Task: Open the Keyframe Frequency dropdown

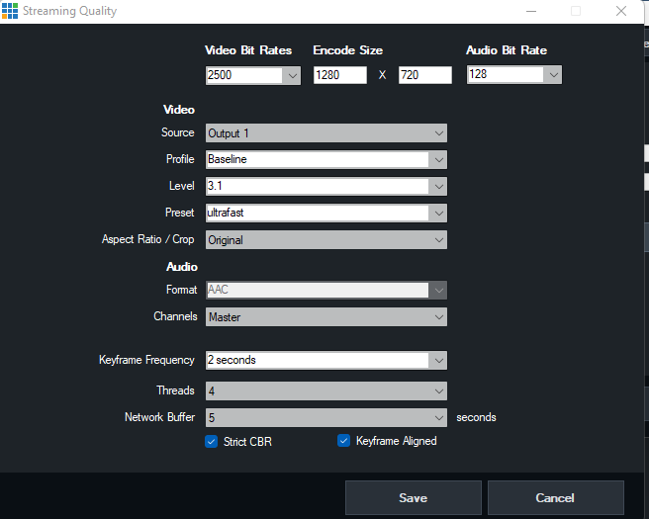Action: click(438, 360)
